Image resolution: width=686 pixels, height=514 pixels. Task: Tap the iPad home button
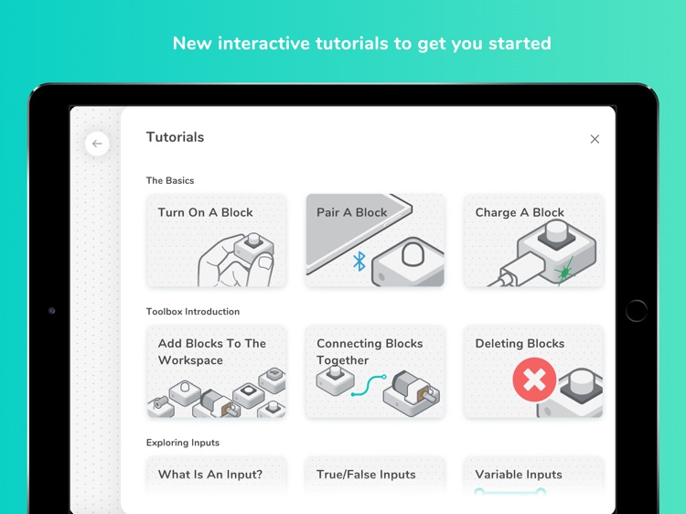636,311
